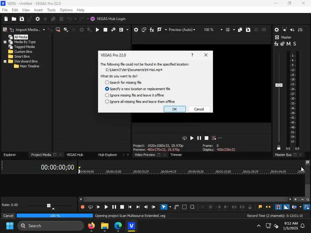Open Video Output FX icon
311x233 pixels.
152,30
